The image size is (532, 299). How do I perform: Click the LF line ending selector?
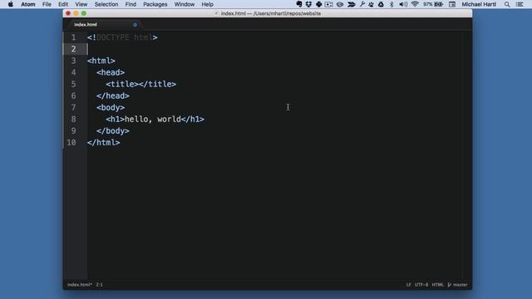coord(408,285)
